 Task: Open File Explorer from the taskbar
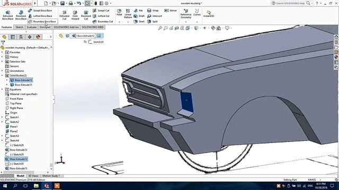[36, 186]
